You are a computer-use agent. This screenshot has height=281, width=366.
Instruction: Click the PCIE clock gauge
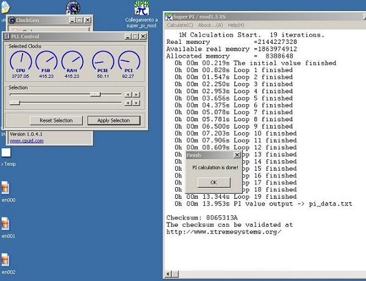point(102,61)
